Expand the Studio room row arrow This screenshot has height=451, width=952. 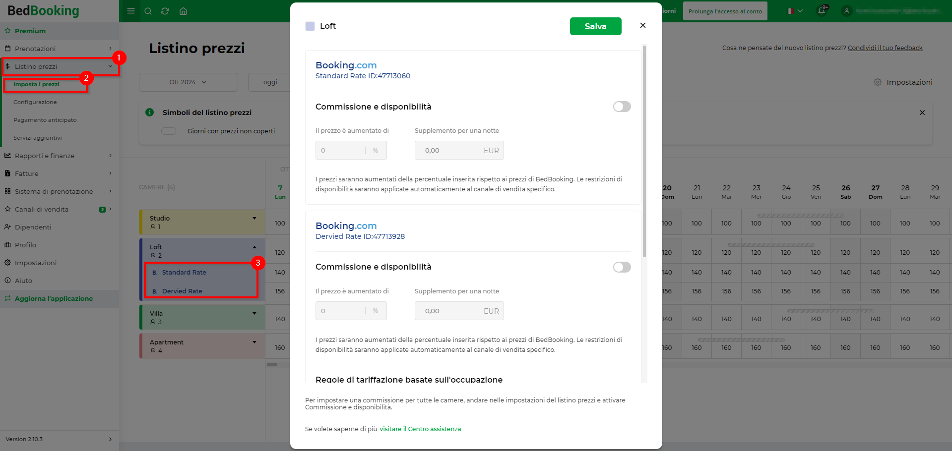[254, 218]
